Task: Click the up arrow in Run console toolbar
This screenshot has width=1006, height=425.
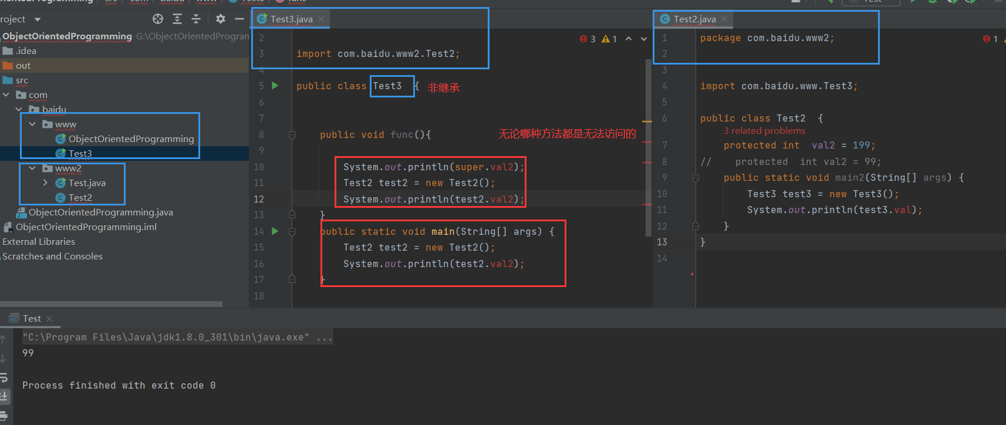Action: (3, 339)
